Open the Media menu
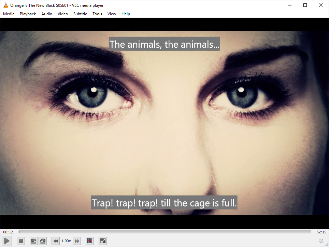This screenshot has height=247, width=329. pos(9,14)
